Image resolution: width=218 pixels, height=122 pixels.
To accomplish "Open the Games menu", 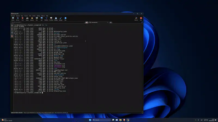I will (34, 16).
